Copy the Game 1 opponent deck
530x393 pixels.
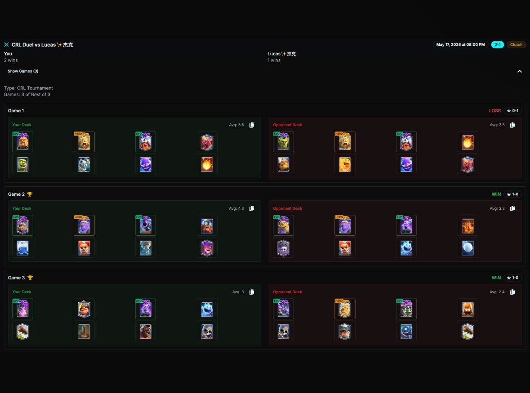(512, 125)
